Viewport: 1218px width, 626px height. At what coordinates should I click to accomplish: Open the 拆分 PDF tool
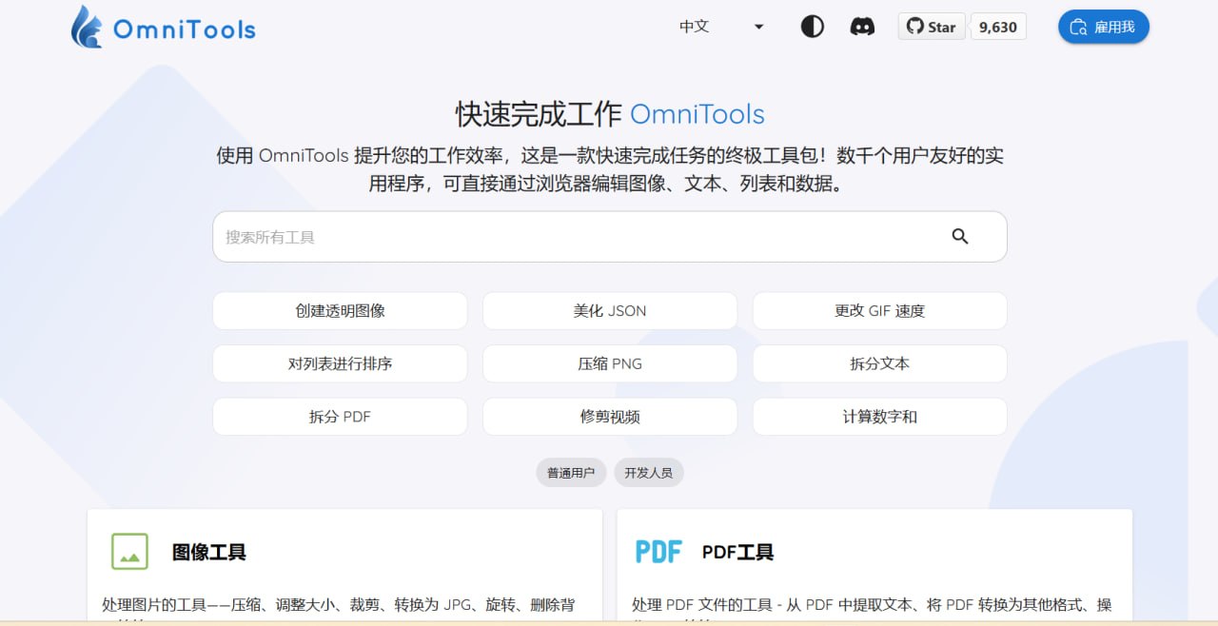340,417
